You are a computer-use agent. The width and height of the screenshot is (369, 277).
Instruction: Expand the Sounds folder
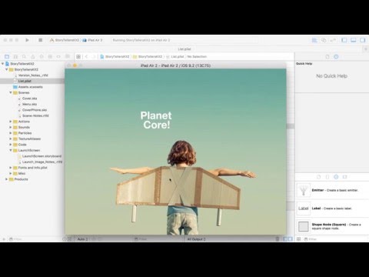pyautogui.click(x=11, y=127)
